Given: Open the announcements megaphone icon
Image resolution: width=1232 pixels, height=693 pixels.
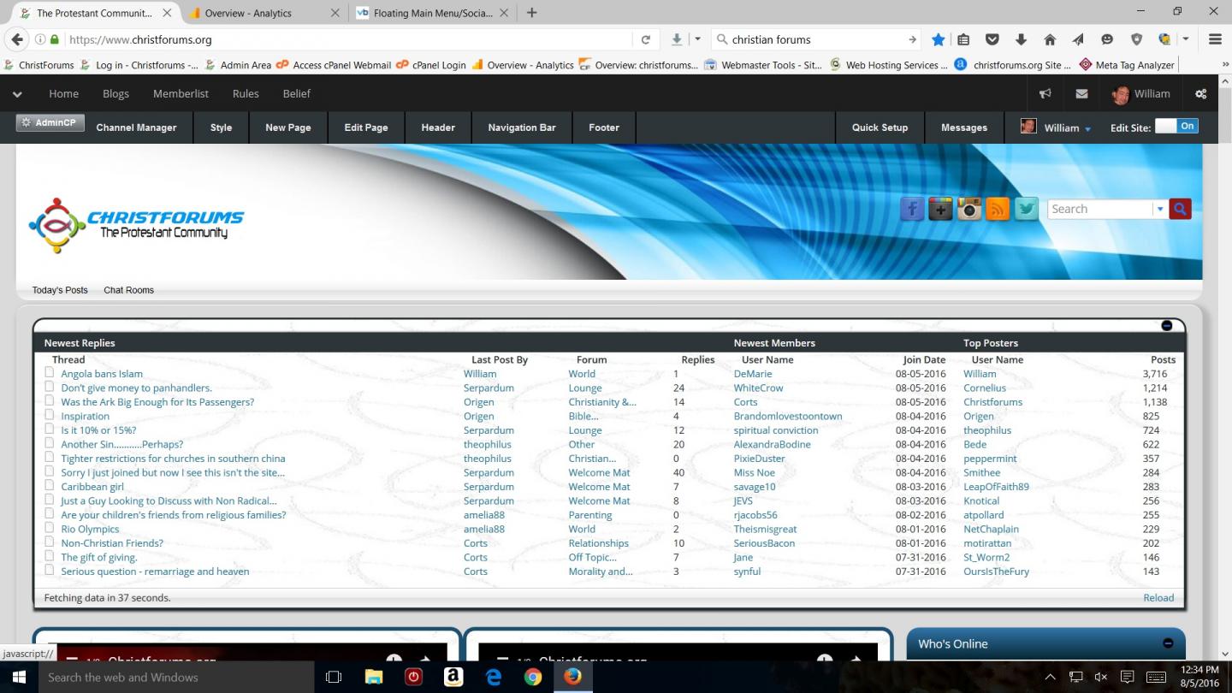Looking at the screenshot, I should click(x=1045, y=94).
